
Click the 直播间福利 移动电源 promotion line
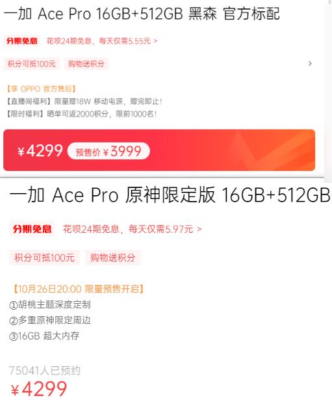(x=84, y=101)
